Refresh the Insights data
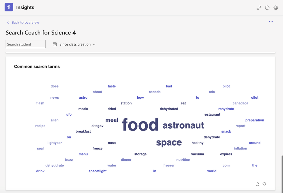Viewport: 283px width, 193px height. [x=267, y=8]
